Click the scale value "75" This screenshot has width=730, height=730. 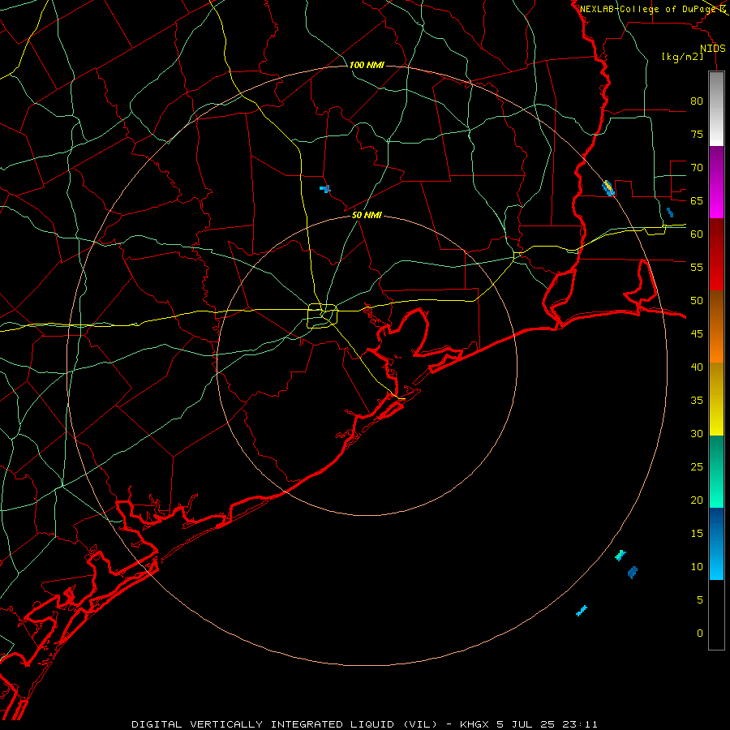(697, 134)
